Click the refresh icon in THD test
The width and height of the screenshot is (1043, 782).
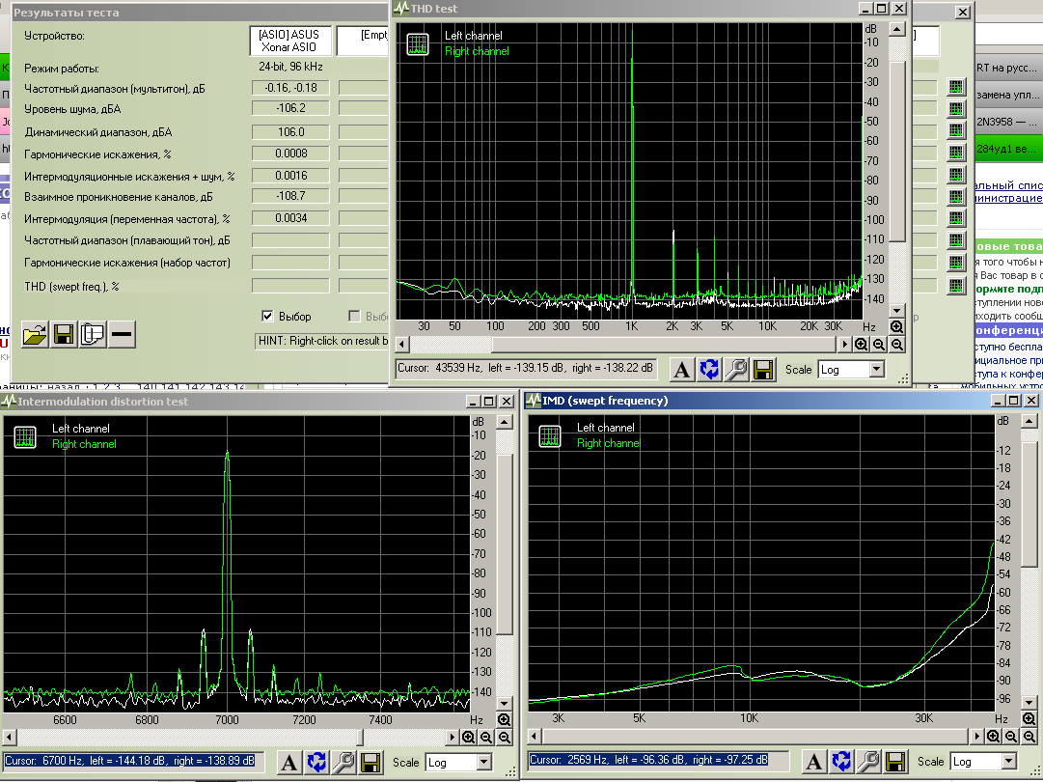[709, 369]
